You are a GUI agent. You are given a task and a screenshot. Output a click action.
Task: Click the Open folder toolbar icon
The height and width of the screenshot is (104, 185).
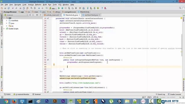2,8
